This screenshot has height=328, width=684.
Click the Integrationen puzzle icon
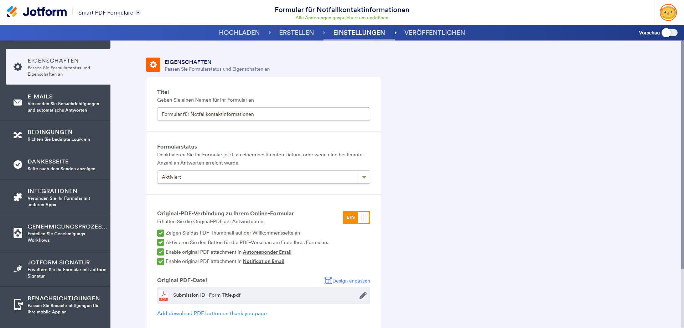[18, 197]
